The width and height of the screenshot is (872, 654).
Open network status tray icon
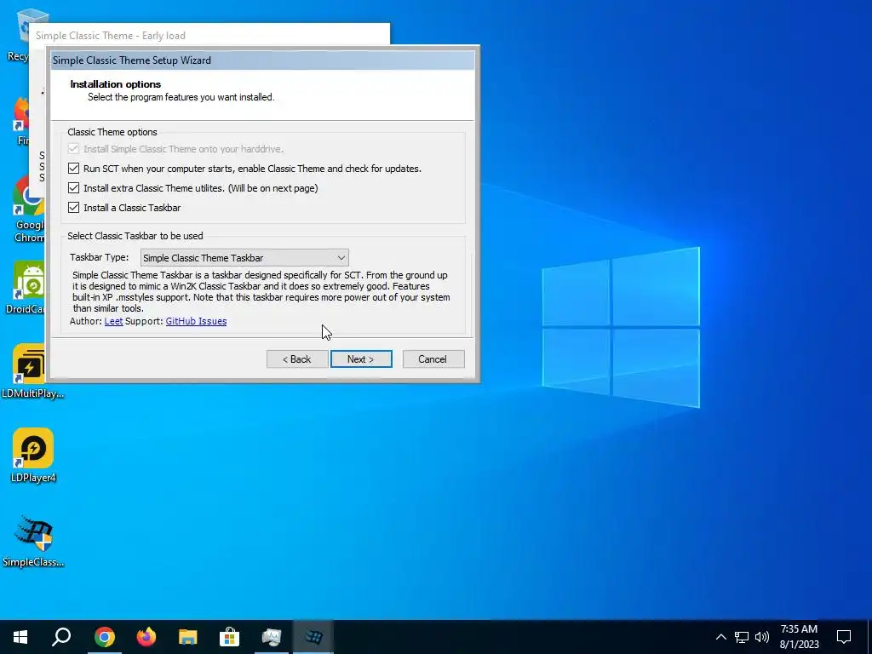coord(742,637)
